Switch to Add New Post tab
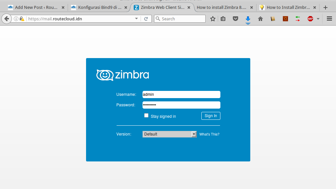This screenshot has width=336, height=189. pyautogui.click(x=36, y=8)
